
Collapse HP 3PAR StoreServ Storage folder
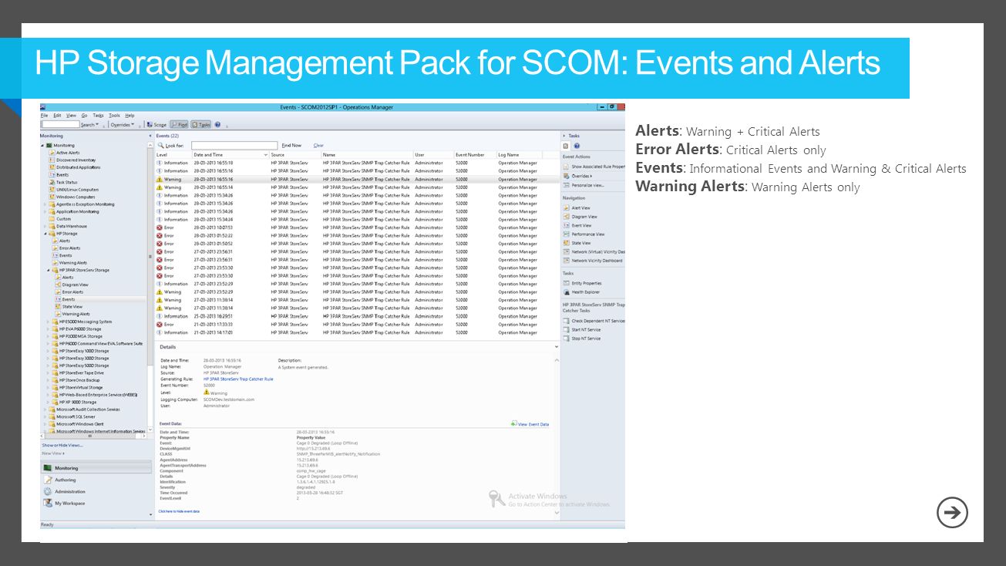click(x=49, y=270)
